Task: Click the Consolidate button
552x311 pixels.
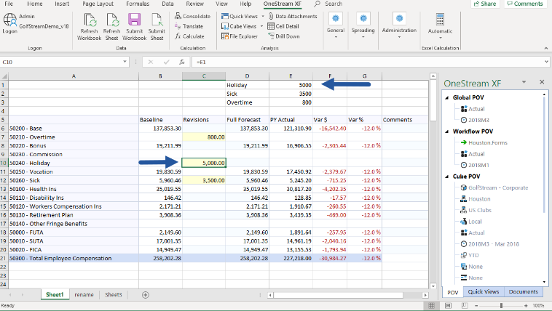Action: [192, 16]
